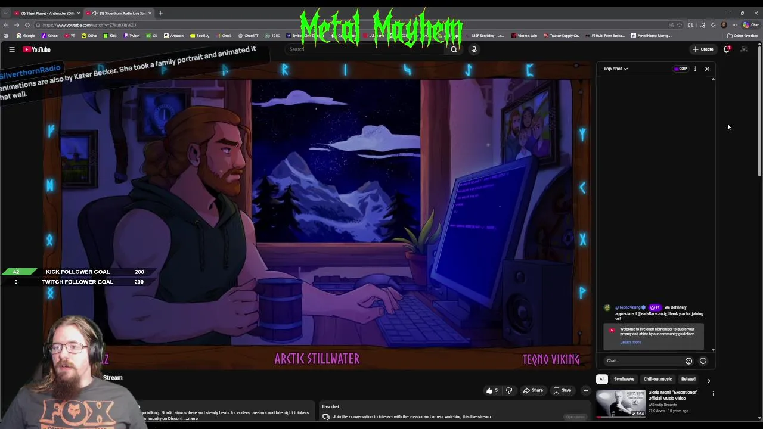This screenshot has width=763, height=429.
Task: Open the Tractor Supply Co. bookmark
Action: tap(560, 36)
